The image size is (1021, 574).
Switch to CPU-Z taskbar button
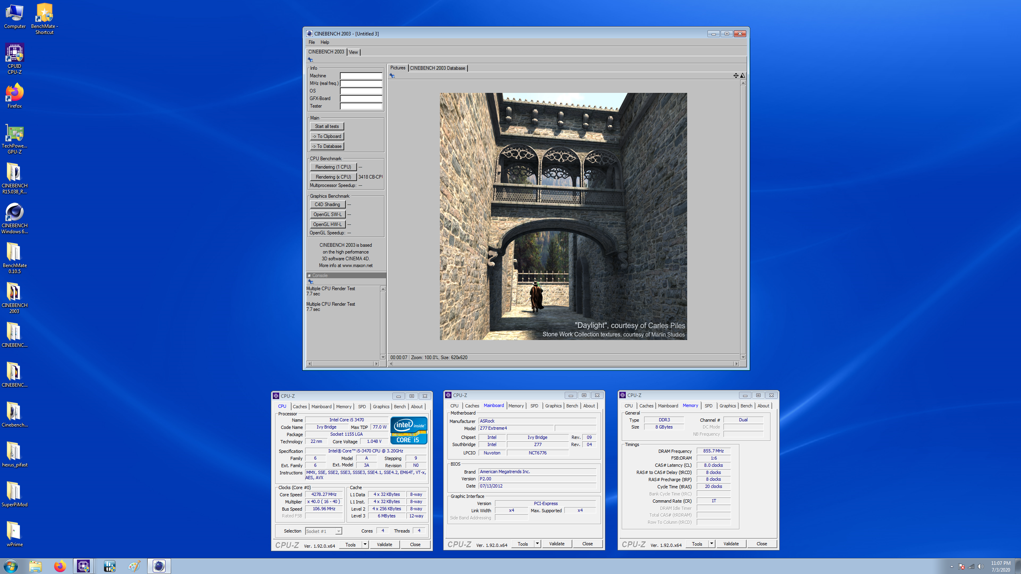coord(84,566)
